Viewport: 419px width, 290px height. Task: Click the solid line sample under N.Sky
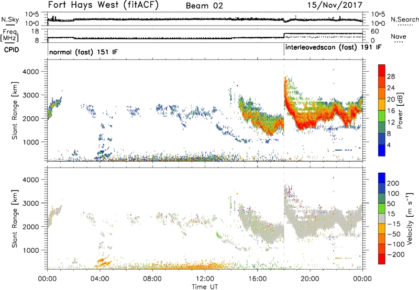click(10, 25)
